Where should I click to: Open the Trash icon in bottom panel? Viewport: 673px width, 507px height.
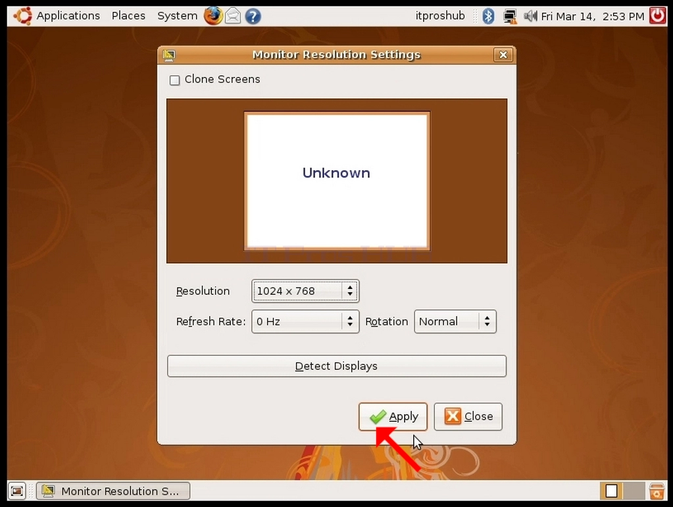point(657,491)
